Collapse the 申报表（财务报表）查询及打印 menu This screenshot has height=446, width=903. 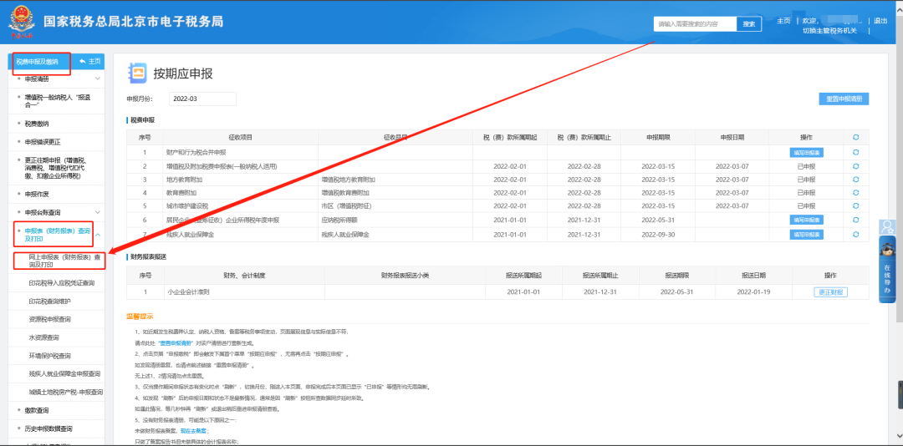97,235
